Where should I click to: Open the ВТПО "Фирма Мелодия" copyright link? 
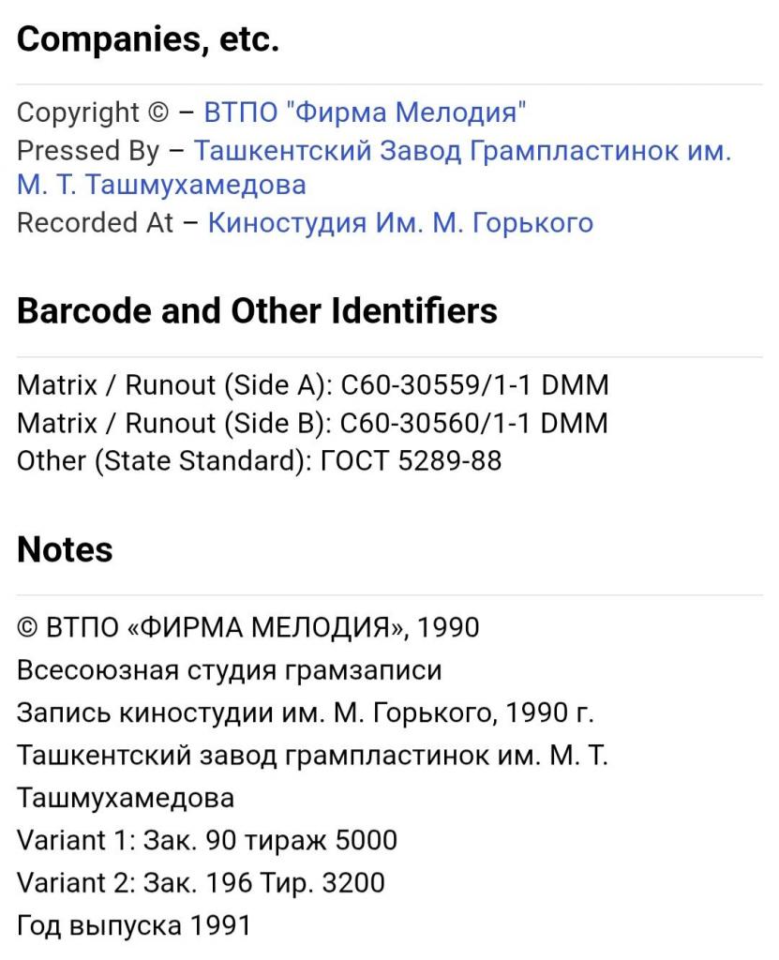365,112
